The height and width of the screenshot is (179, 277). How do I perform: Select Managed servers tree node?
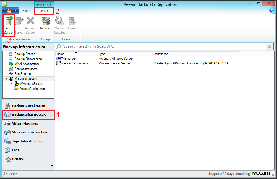click(x=26, y=79)
